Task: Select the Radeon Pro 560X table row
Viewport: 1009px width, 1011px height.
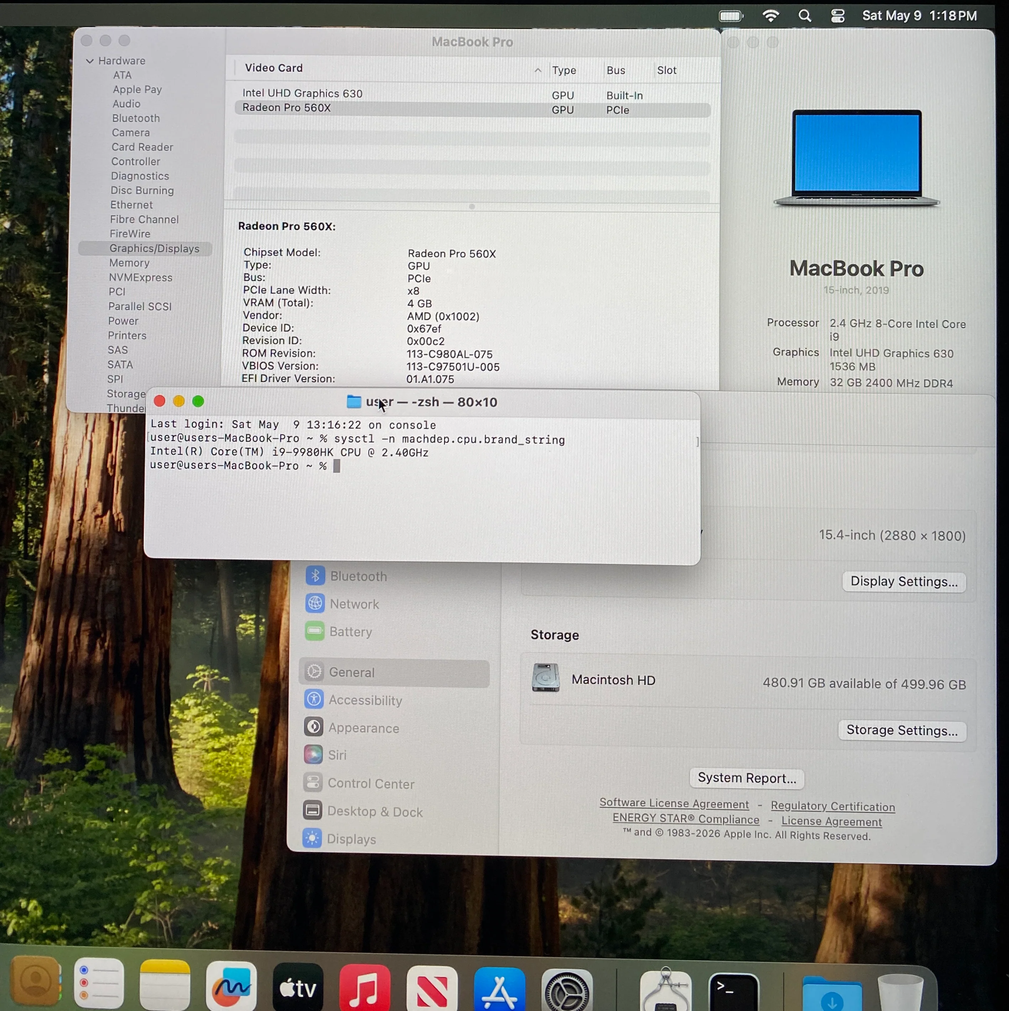Action: tap(473, 109)
